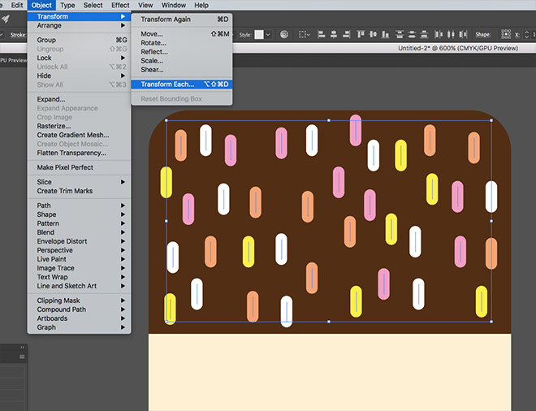Select Move... in Transform submenu
This screenshot has height=411, width=536.
(x=182, y=34)
